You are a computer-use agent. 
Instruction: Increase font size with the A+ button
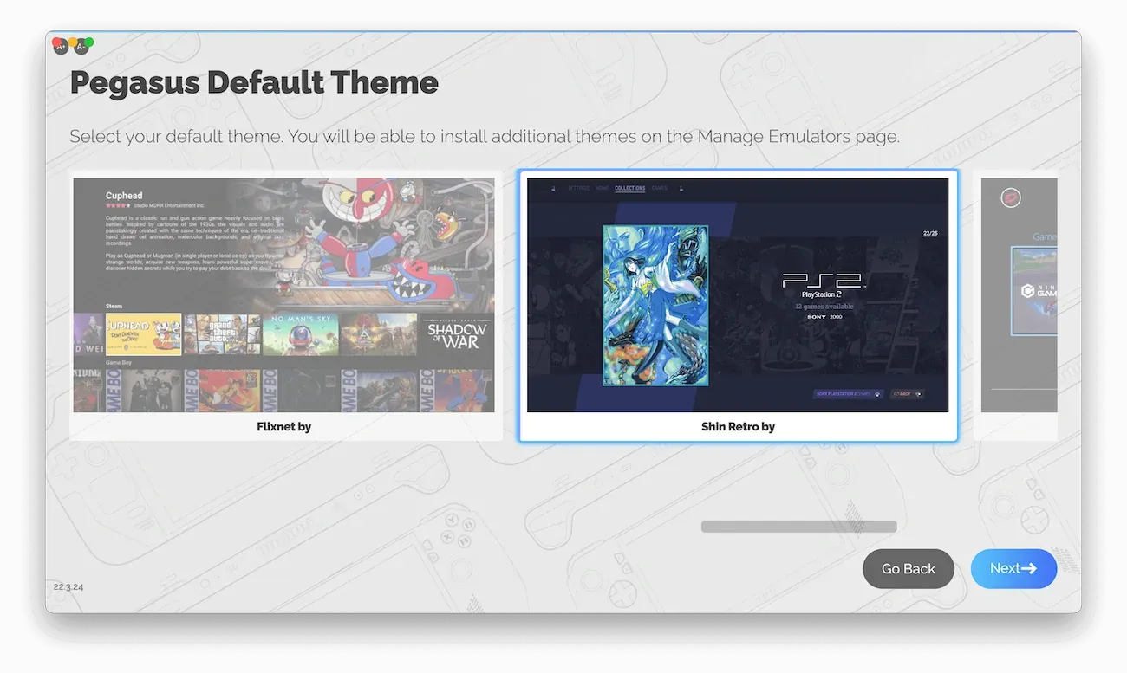(x=62, y=49)
